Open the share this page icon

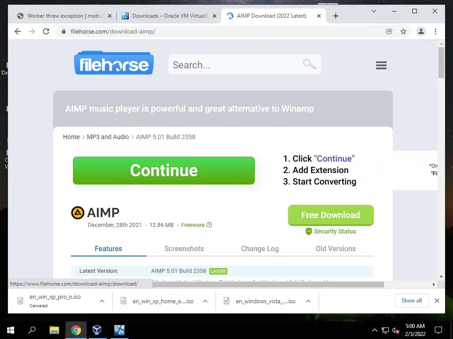[389, 31]
